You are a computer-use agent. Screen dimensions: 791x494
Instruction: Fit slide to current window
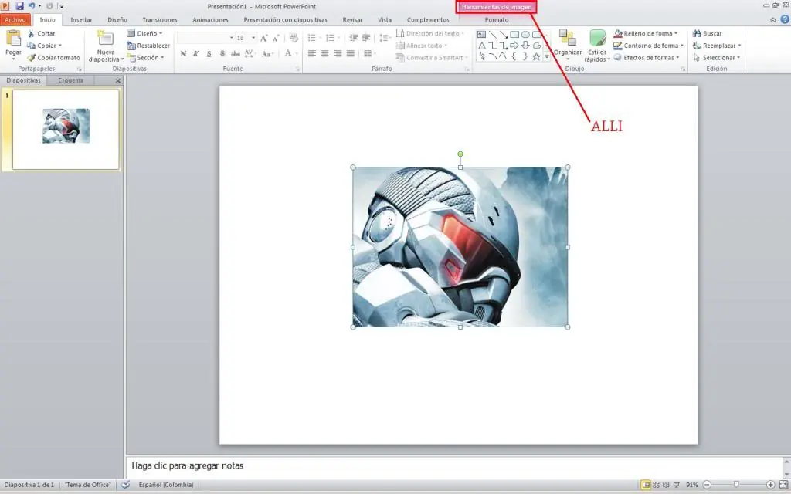pos(783,485)
